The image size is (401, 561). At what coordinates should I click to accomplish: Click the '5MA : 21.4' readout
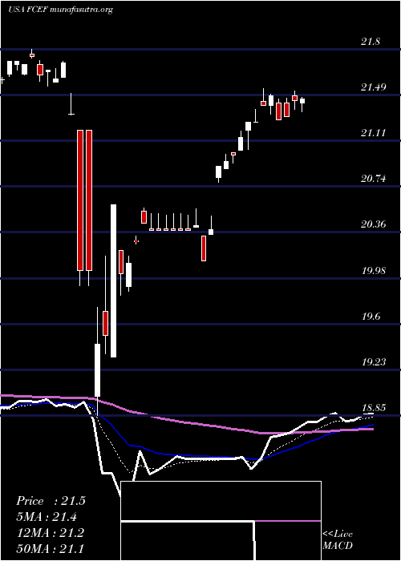pos(47,517)
